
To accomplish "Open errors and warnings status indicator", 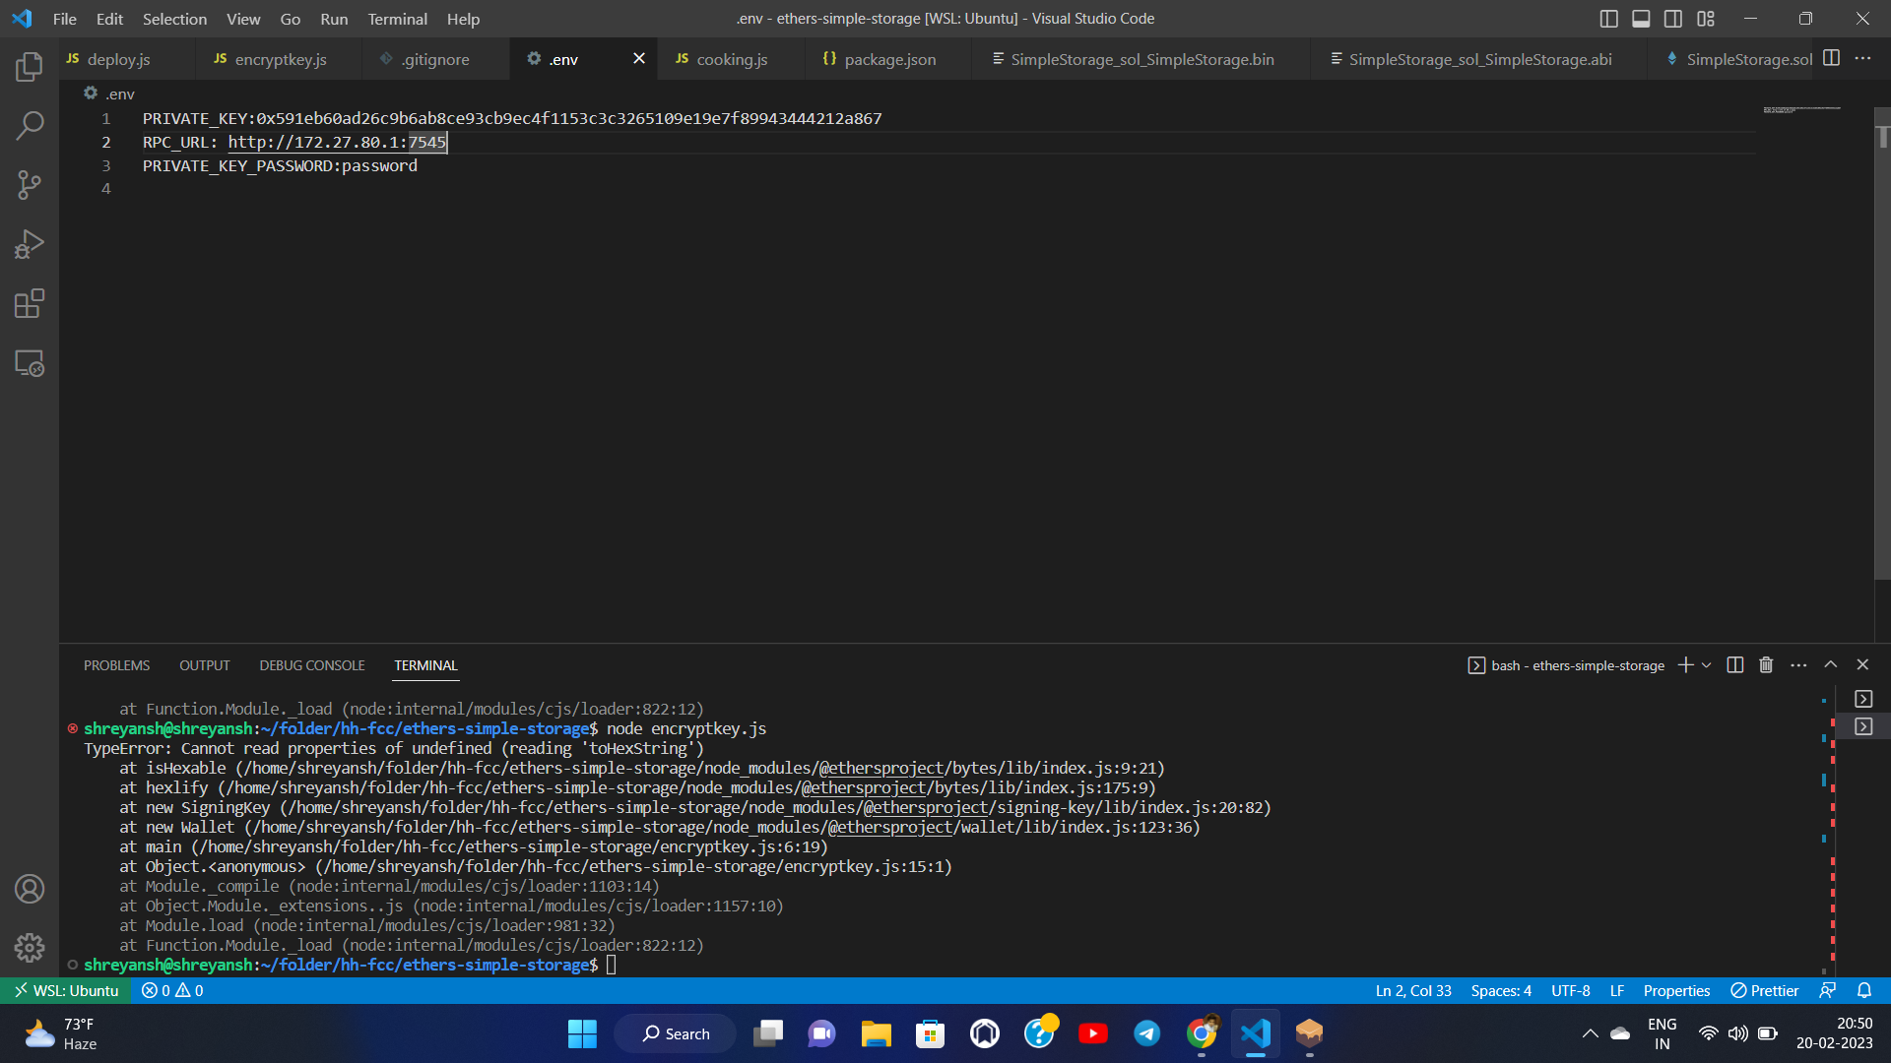I will tap(172, 990).
